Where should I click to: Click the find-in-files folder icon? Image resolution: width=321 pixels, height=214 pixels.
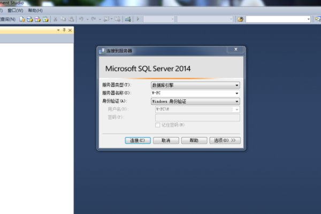[240, 19]
